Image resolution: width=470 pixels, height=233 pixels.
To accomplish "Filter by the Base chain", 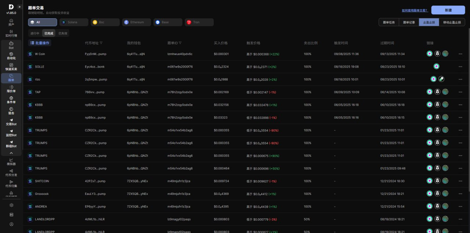I will 168,22.
